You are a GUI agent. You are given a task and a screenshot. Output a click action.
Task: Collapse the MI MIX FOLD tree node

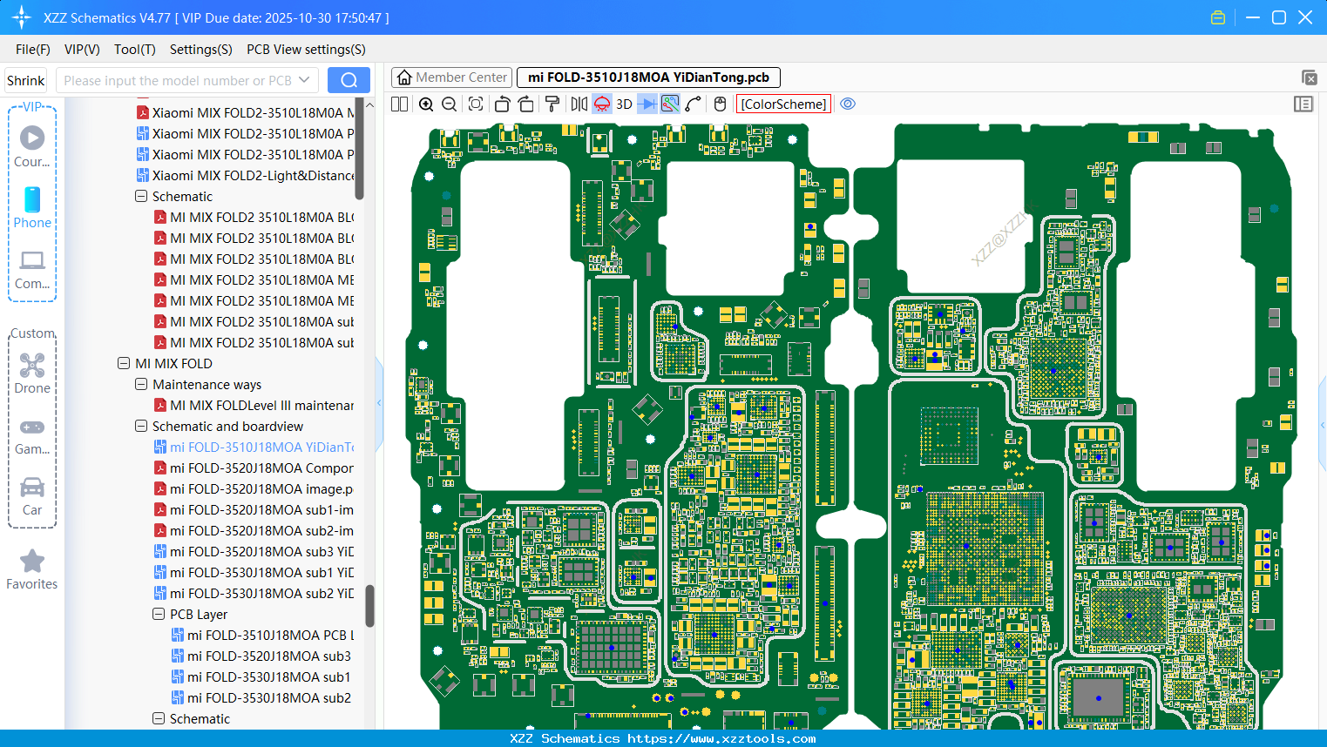(123, 363)
